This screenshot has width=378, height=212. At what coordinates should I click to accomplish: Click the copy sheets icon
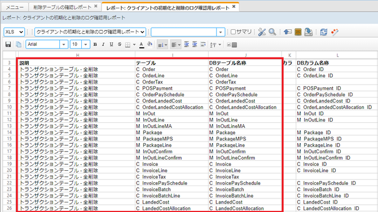[18, 45]
